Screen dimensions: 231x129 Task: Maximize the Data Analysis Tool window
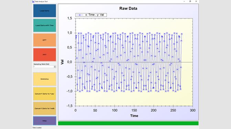tap(190, 1)
